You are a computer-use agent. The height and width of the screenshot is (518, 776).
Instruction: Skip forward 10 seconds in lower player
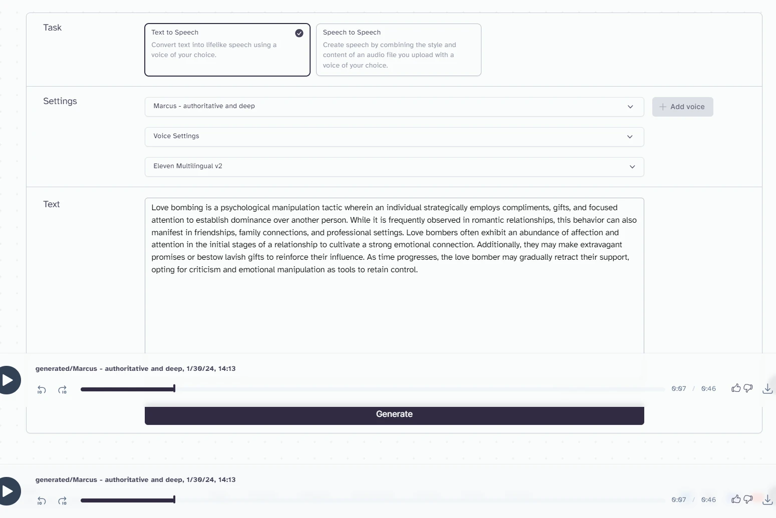click(63, 500)
